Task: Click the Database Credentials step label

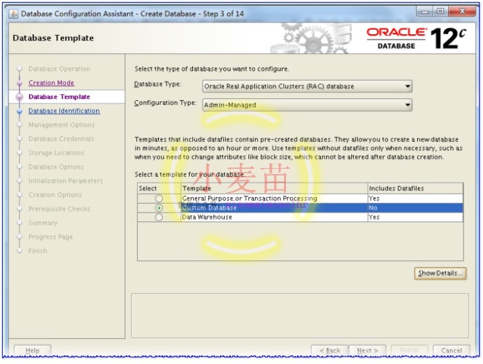Action: [61, 139]
